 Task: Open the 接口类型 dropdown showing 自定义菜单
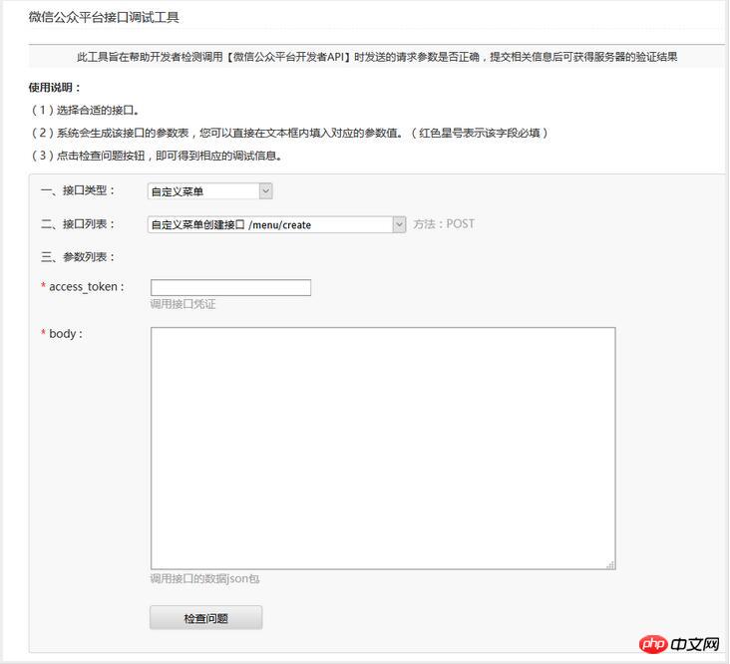[x=210, y=191]
